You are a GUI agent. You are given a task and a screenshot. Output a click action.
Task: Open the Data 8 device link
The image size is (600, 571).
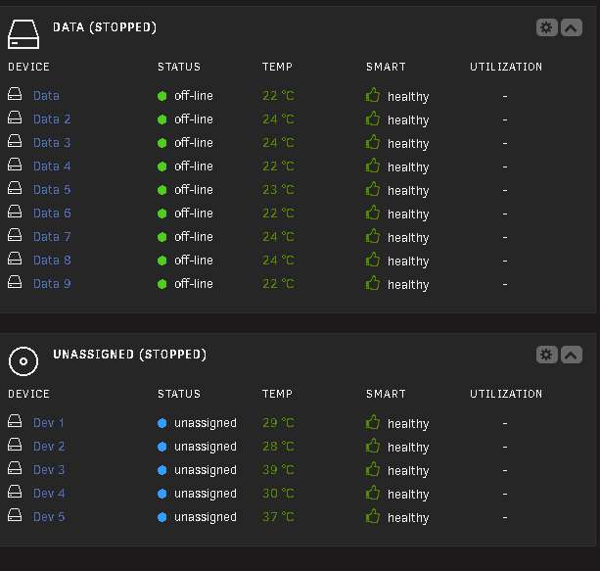52,261
